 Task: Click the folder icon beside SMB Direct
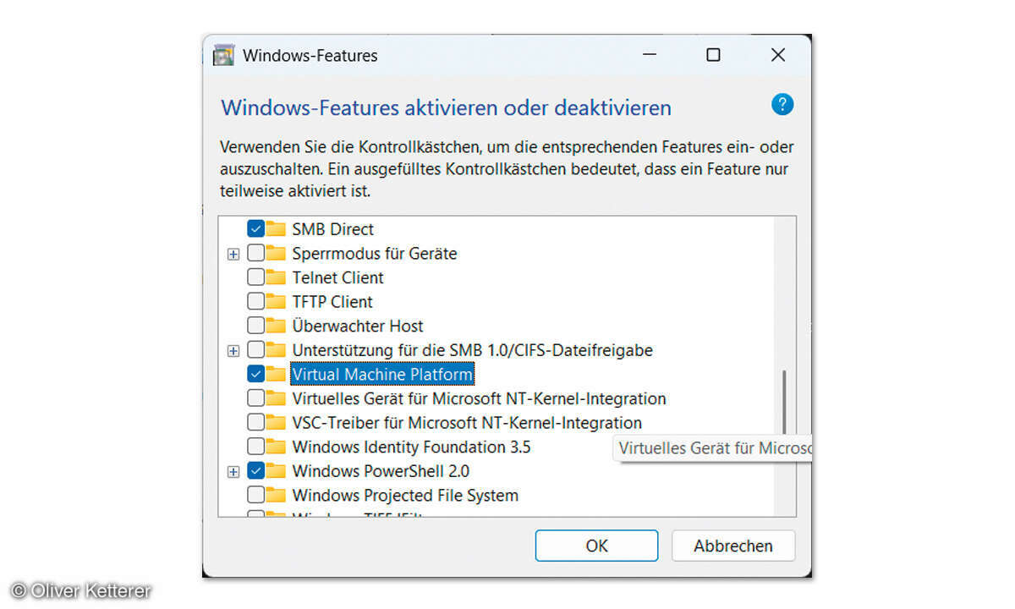tap(276, 228)
